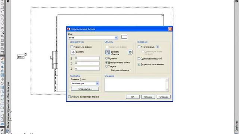Select the Erase tool
This screenshot has width=239, height=134.
(2, 59)
